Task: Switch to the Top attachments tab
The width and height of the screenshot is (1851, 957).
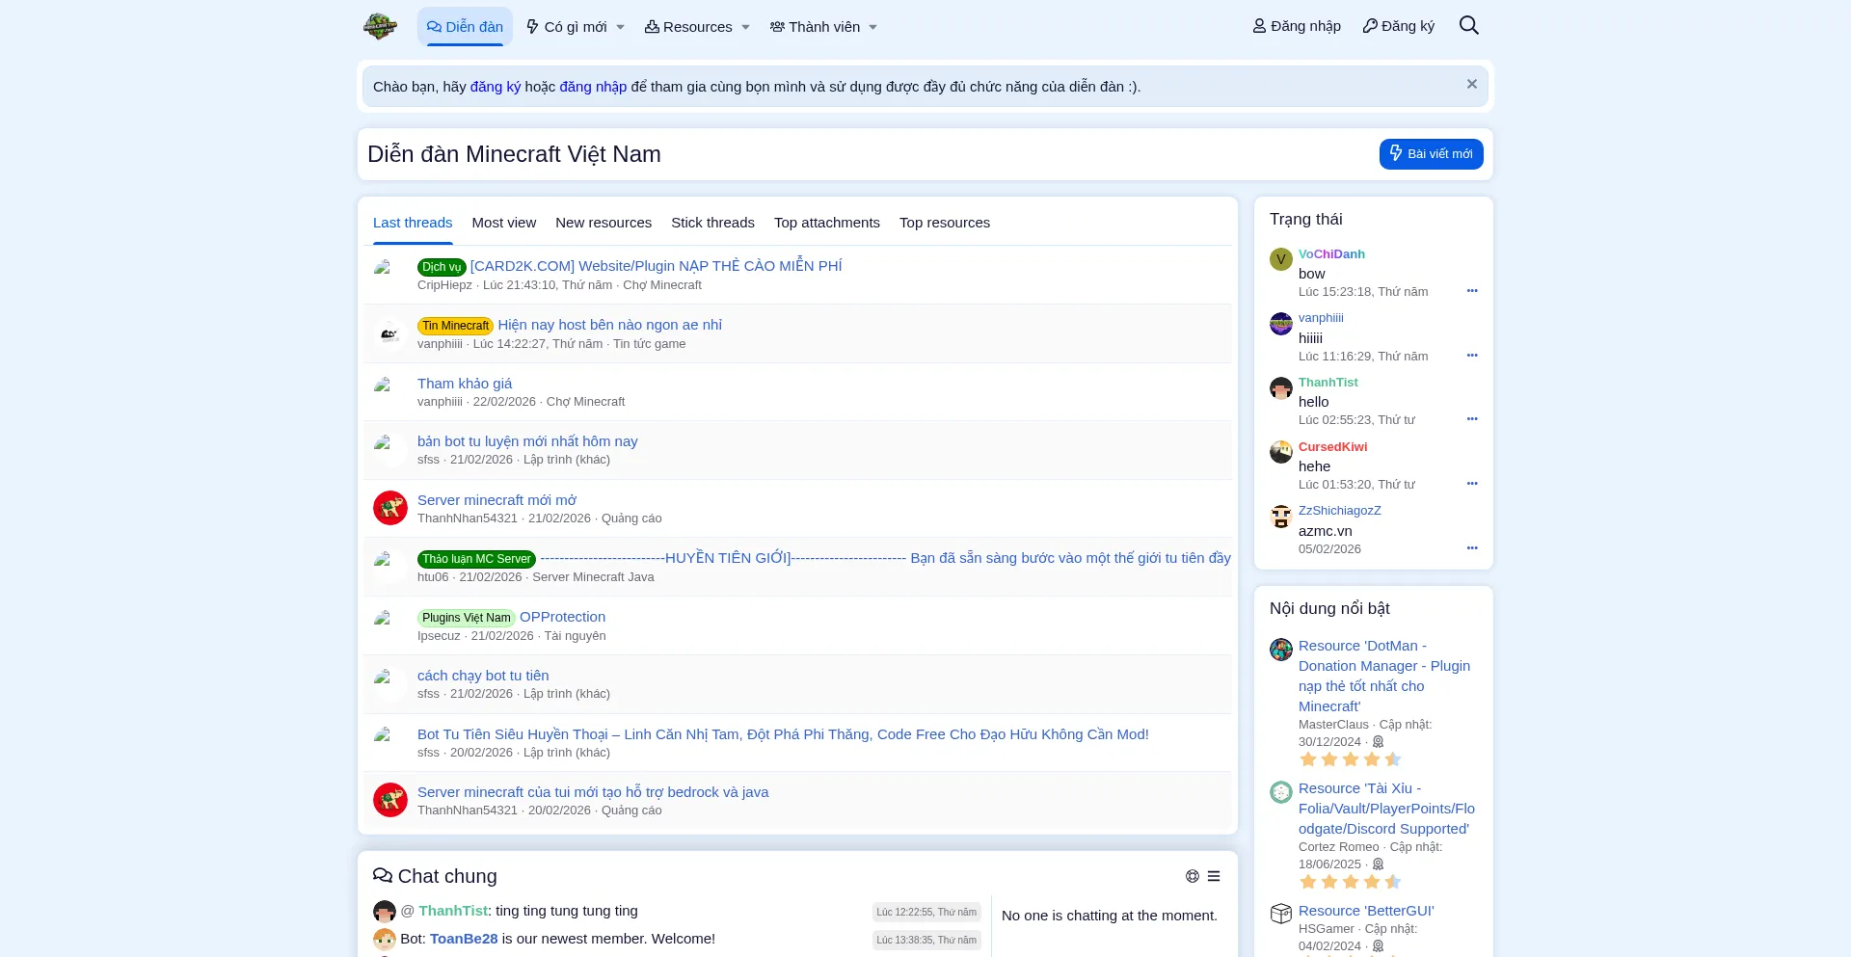Action: [x=827, y=223]
